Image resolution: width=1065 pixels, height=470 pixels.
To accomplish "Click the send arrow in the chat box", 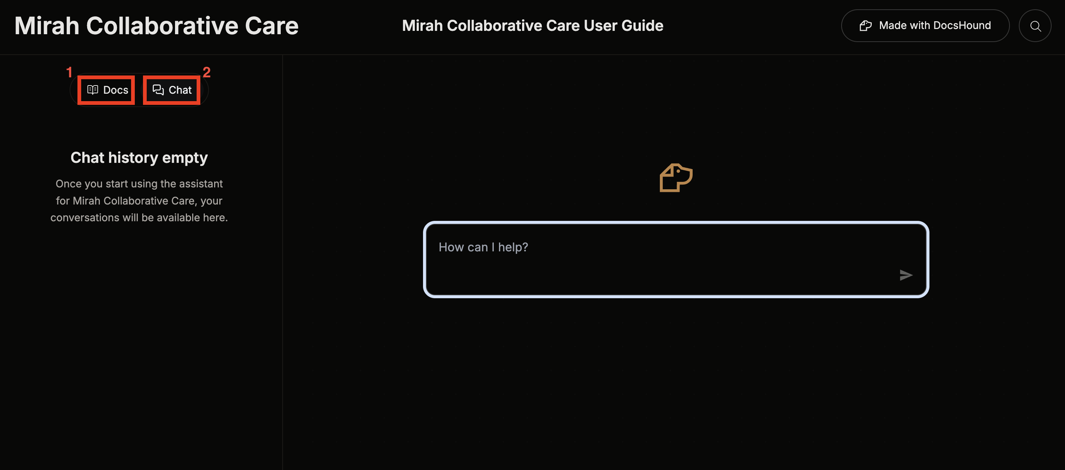I will (905, 275).
